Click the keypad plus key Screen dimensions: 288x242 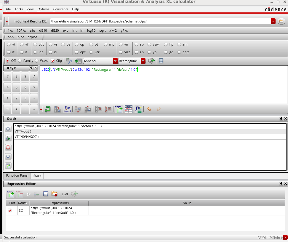click(34, 109)
